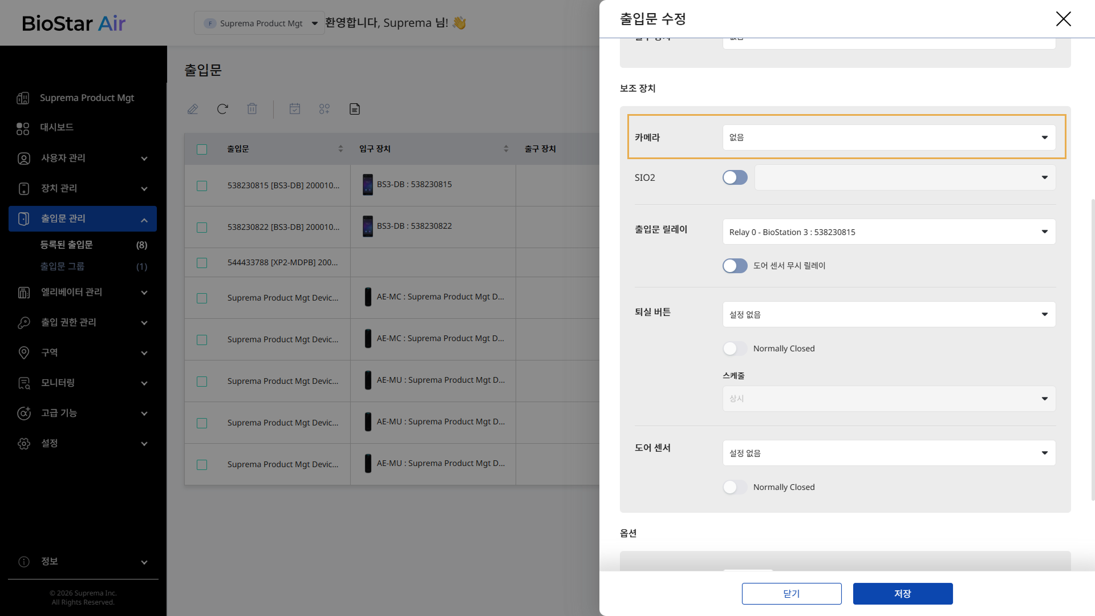
Task: Open the 카메라 dropdown
Action: [889, 137]
